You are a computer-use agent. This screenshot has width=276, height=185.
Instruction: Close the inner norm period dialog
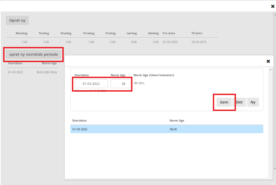[268, 61]
